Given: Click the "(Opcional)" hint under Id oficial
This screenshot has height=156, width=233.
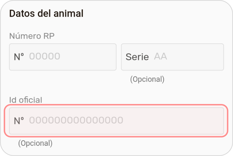Looking at the screenshot, I should (x=35, y=143).
